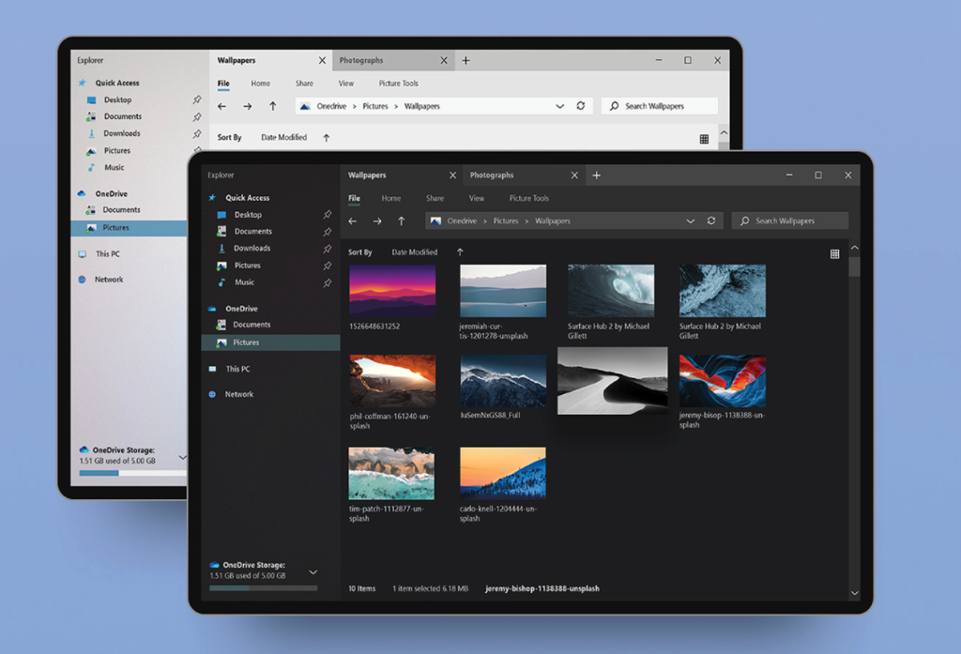Open the Date Modified sort option
Image resolution: width=961 pixels, height=654 pixels.
pos(415,251)
